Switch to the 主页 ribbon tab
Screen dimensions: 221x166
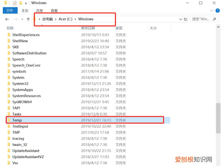click(x=25, y=11)
